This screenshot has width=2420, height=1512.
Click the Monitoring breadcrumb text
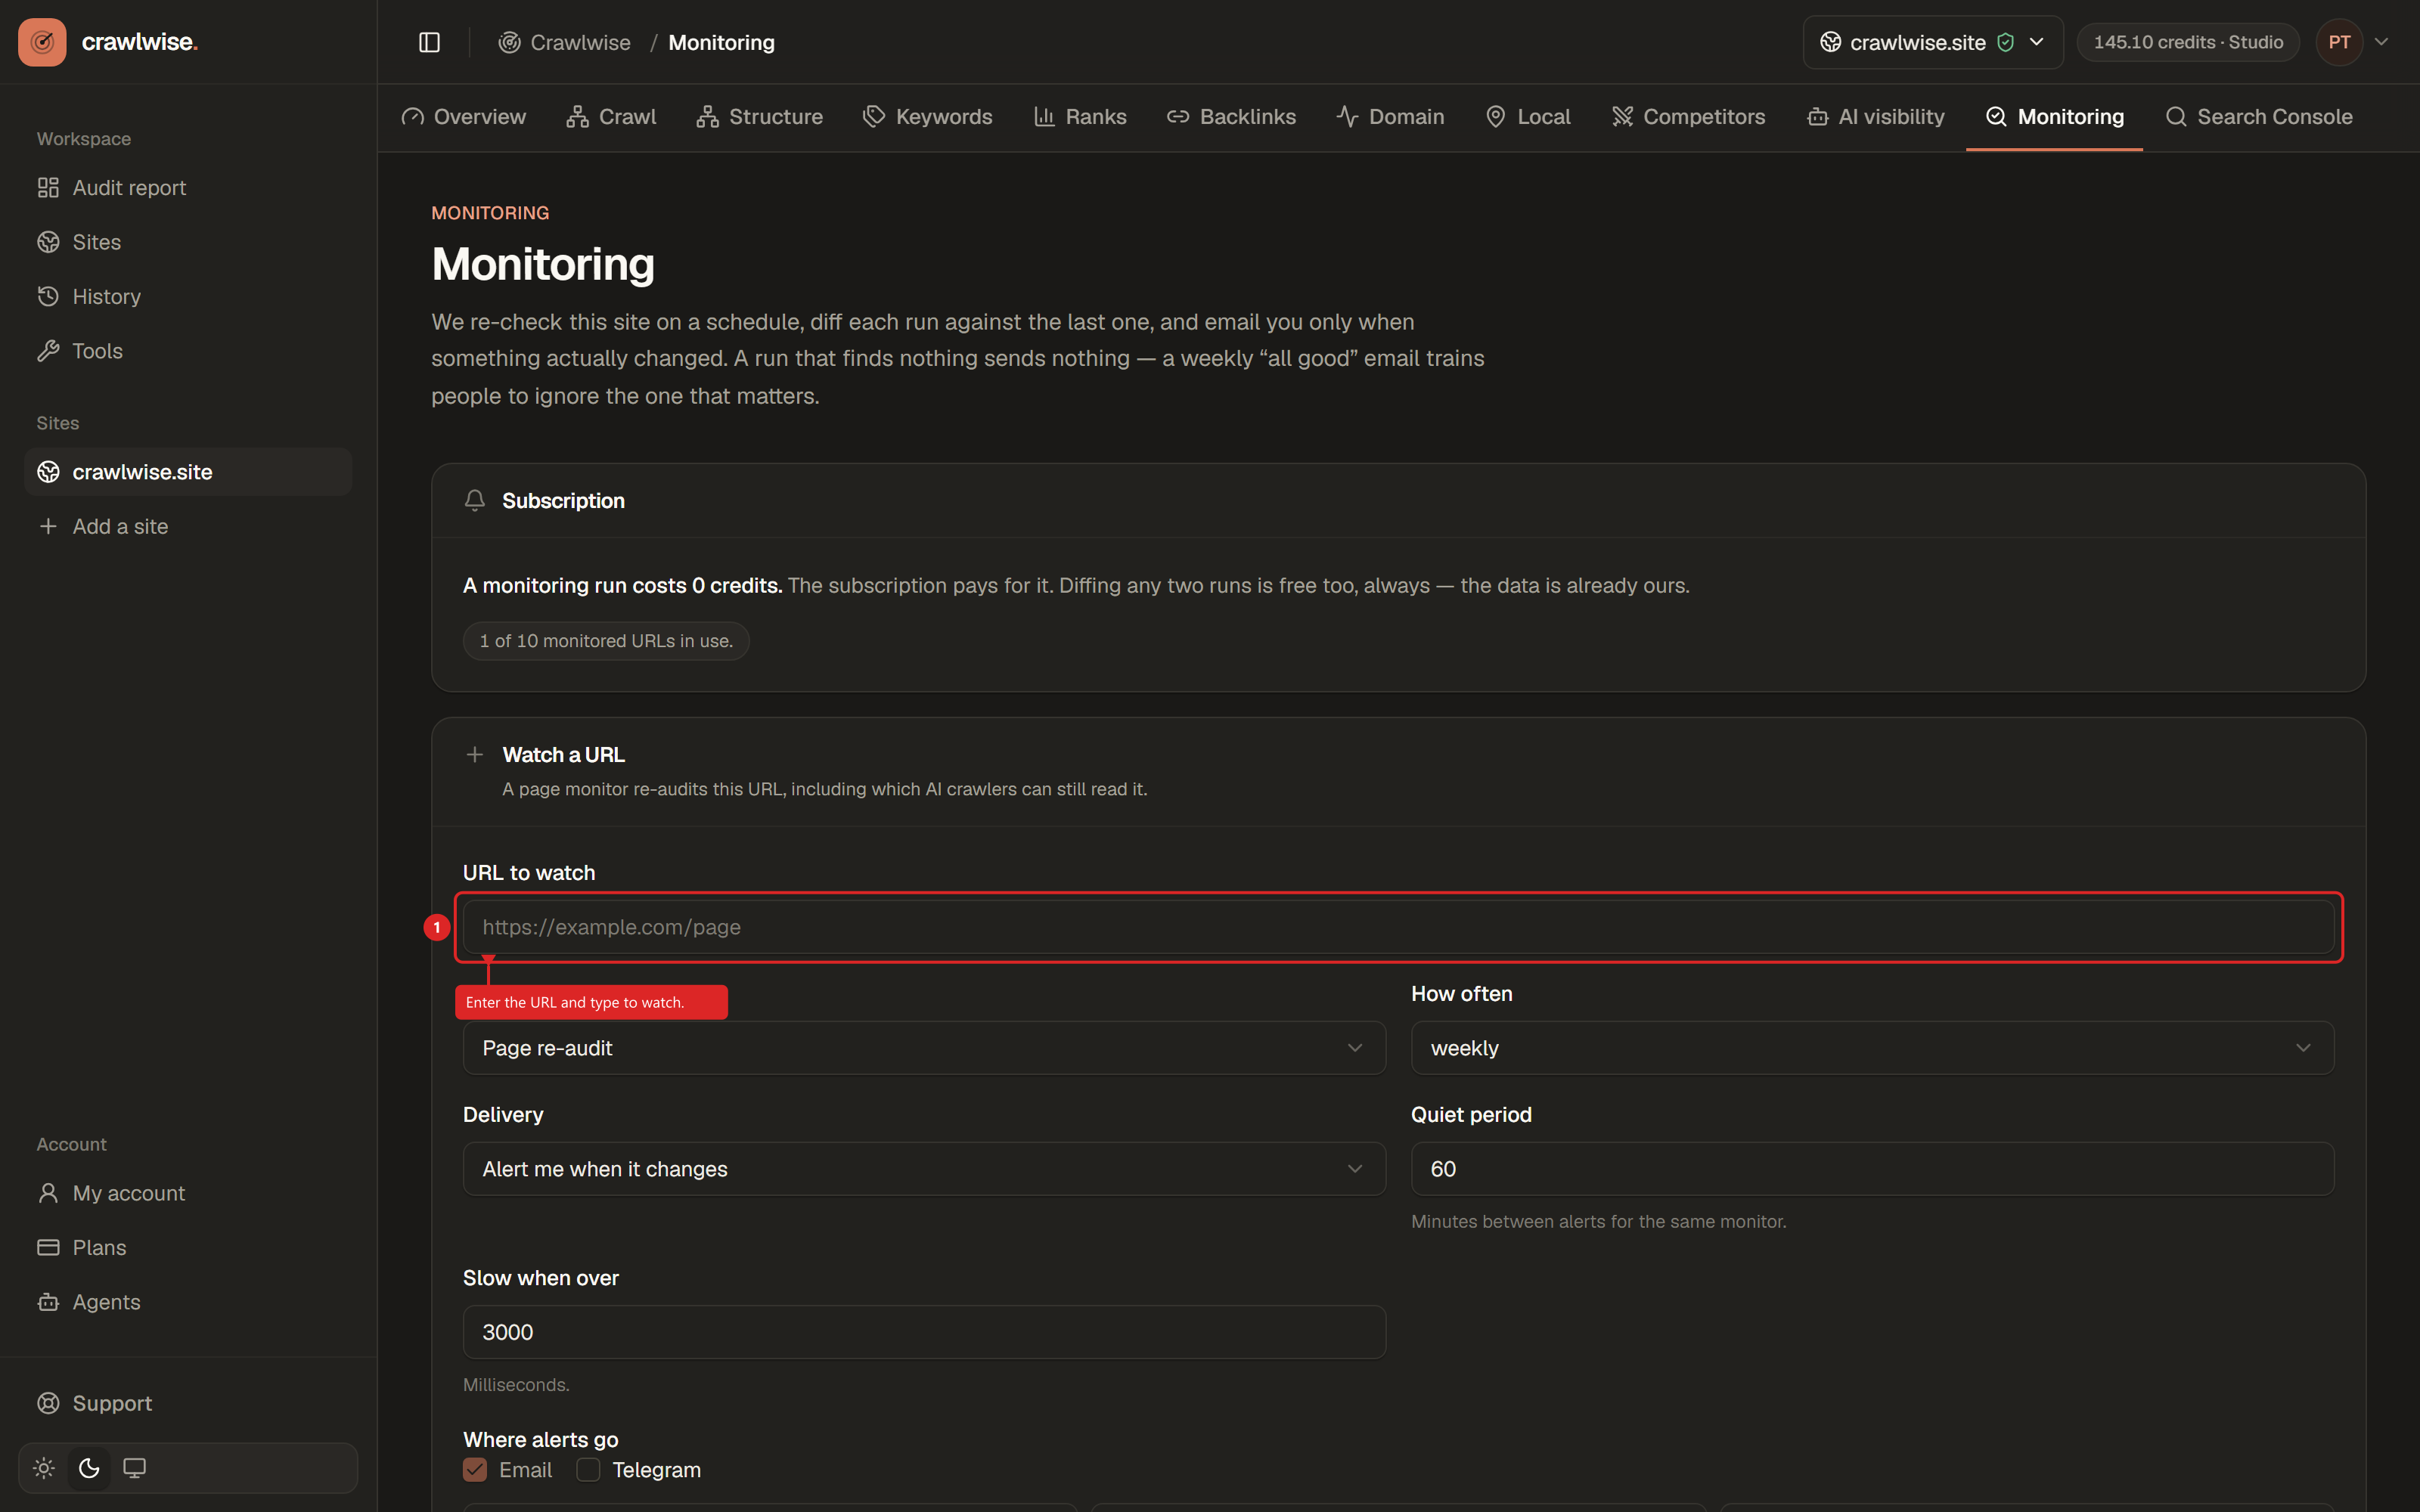(721, 42)
